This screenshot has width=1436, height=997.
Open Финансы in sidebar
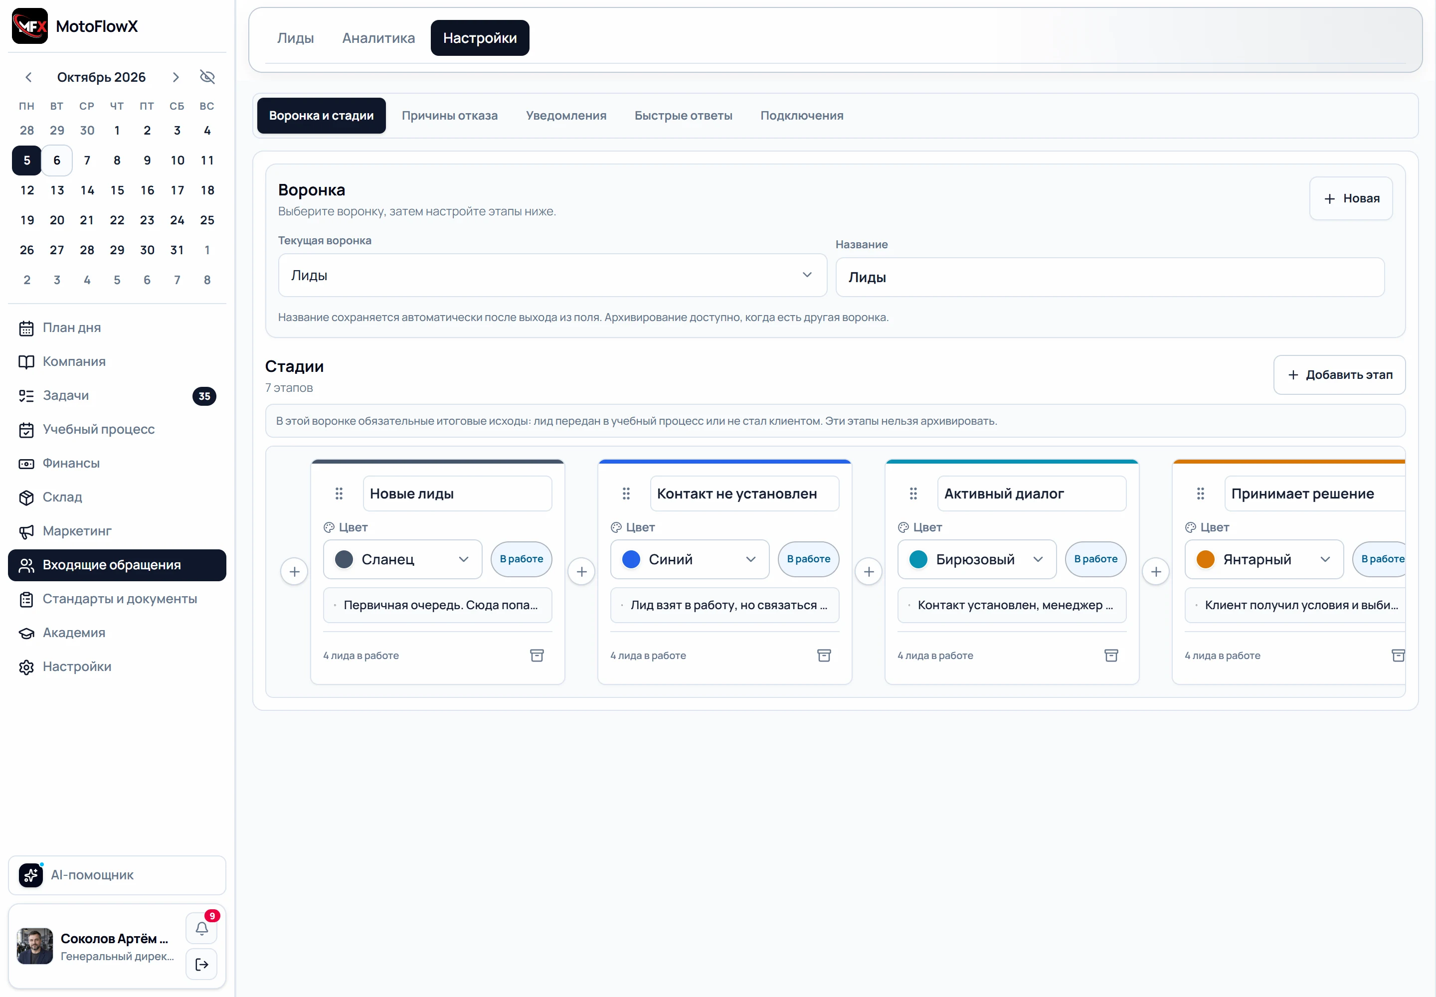click(x=117, y=463)
